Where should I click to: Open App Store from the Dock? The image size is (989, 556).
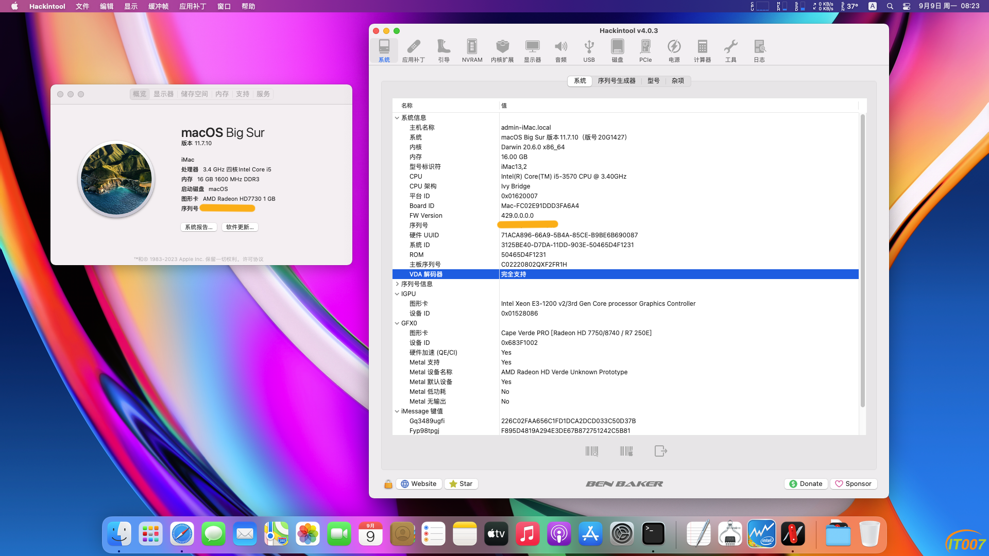[x=590, y=534]
